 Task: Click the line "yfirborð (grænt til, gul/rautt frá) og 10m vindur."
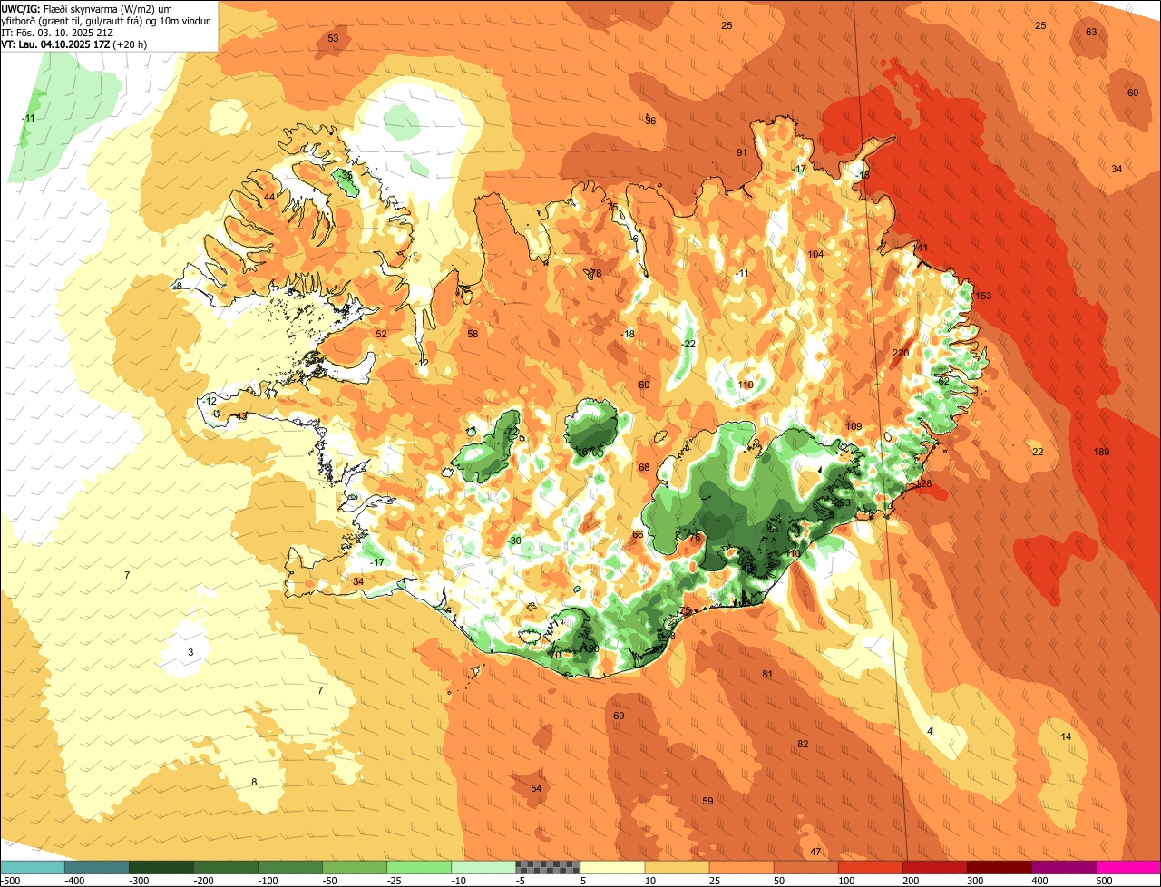coord(107,20)
